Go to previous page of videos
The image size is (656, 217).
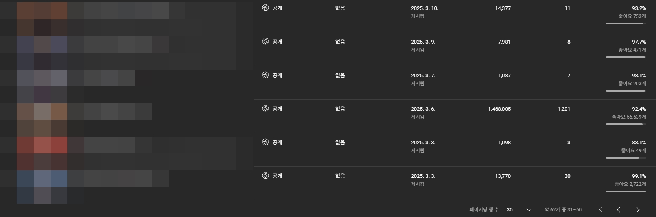pos(619,210)
